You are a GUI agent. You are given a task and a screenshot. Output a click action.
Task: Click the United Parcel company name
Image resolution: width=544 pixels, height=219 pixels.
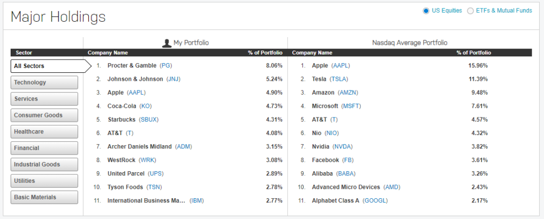point(126,173)
